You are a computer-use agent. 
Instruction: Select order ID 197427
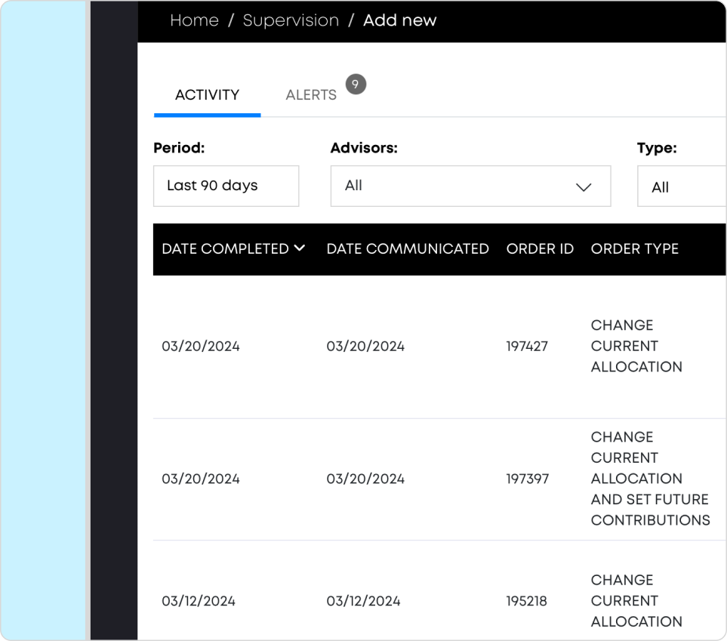click(x=527, y=346)
